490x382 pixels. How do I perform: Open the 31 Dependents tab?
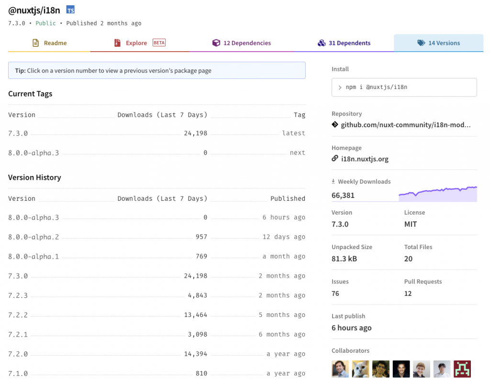[x=344, y=43]
